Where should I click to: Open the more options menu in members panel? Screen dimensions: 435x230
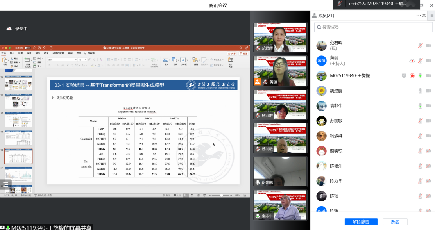(419, 16)
